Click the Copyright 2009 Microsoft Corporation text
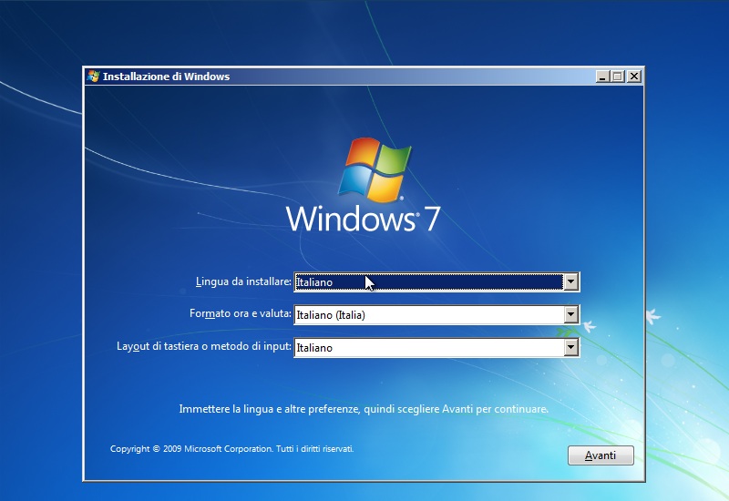The height and width of the screenshot is (501, 729). tap(232, 448)
